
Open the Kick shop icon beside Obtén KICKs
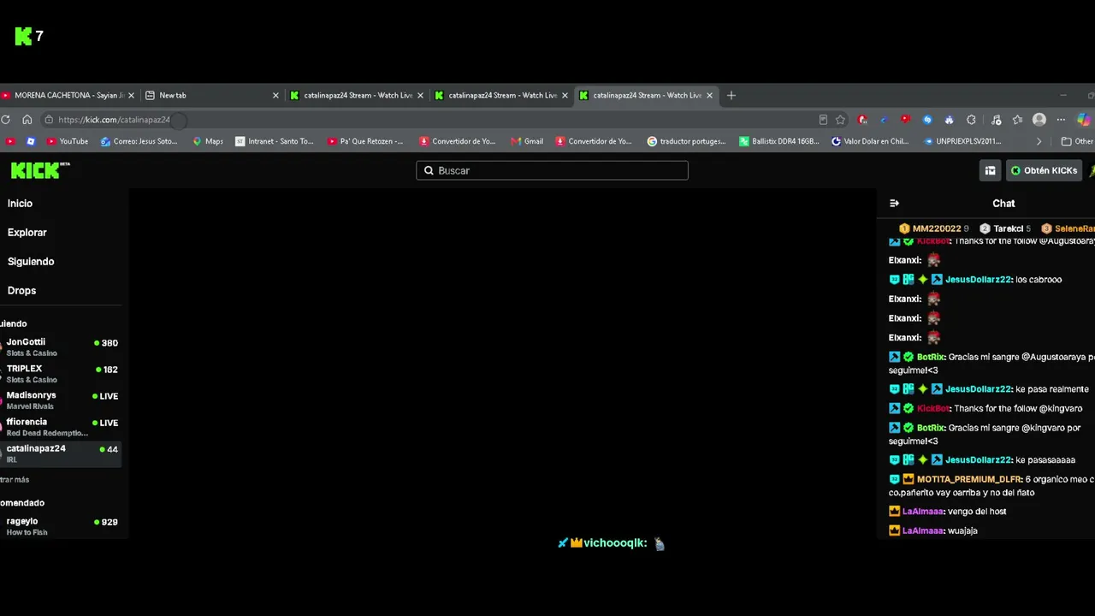(x=990, y=170)
